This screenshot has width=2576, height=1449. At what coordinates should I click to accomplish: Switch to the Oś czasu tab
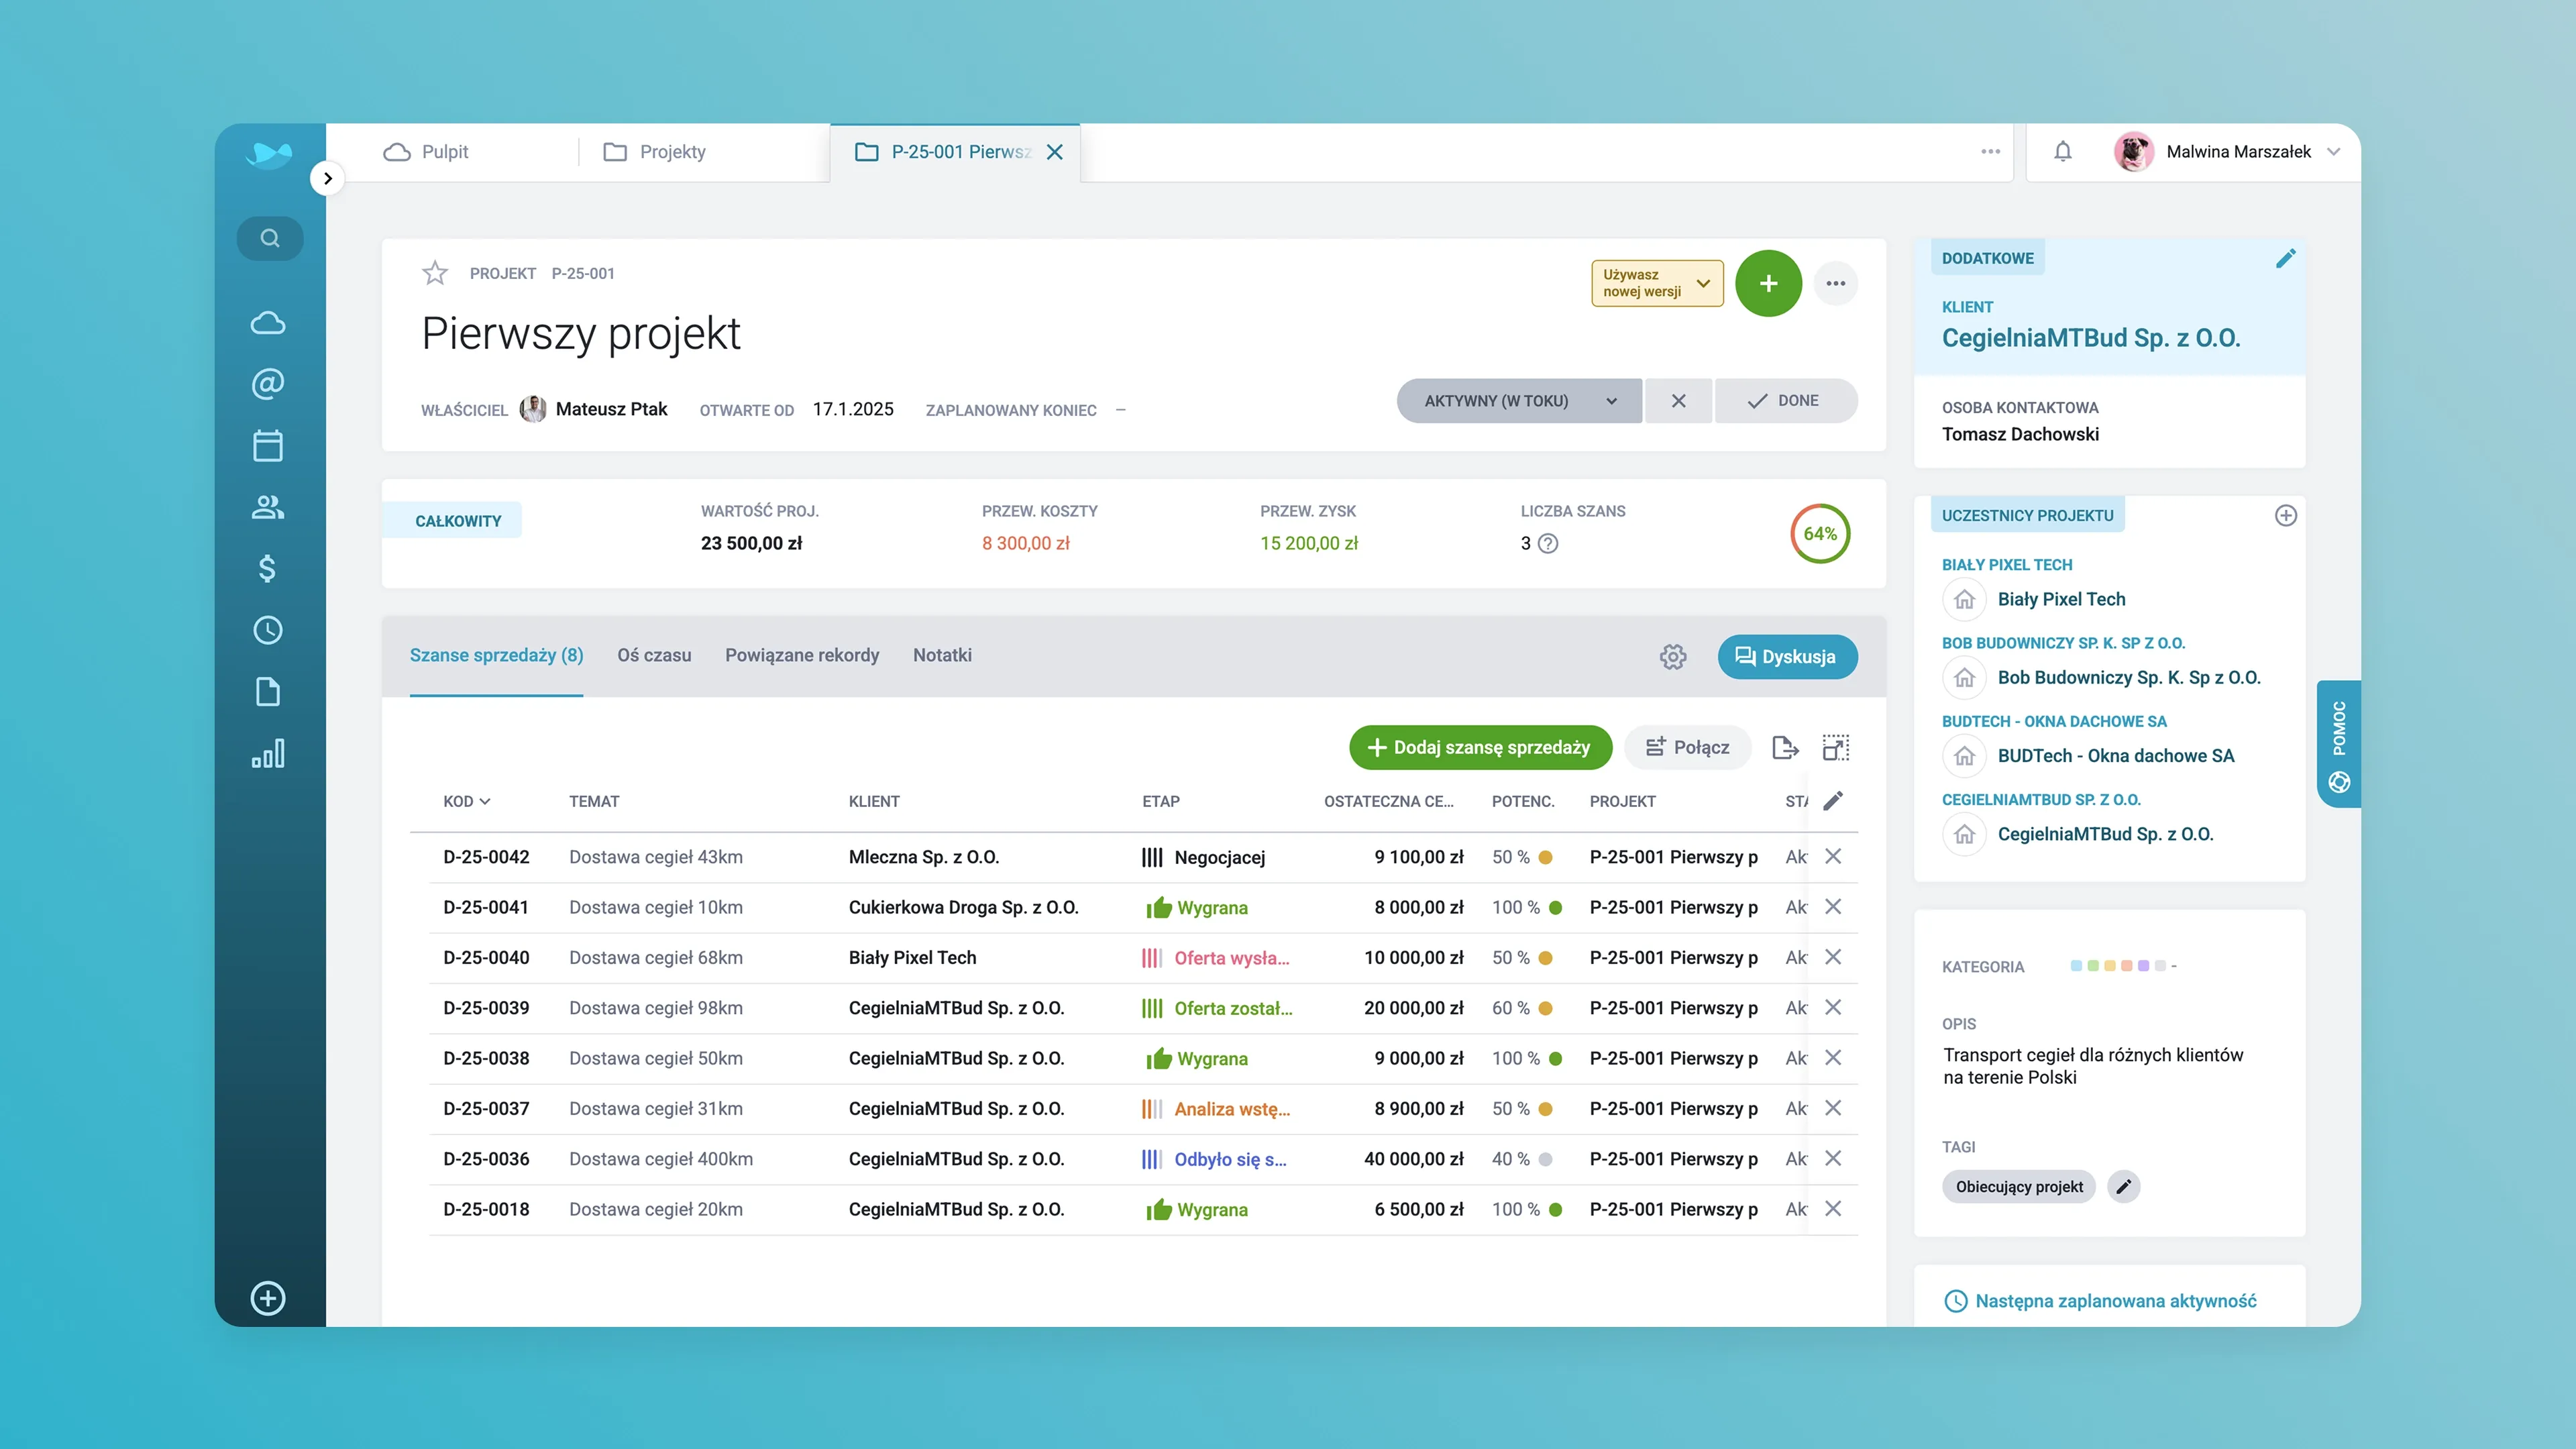pyautogui.click(x=654, y=655)
